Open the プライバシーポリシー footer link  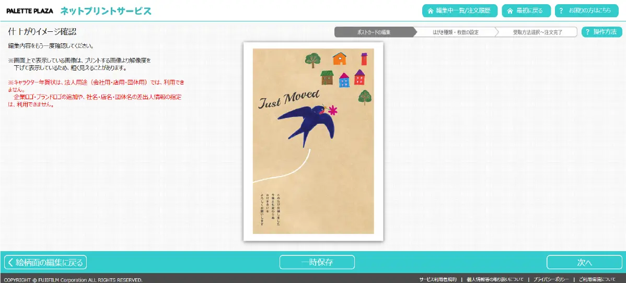pyautogui.click(x=551, y=279)
